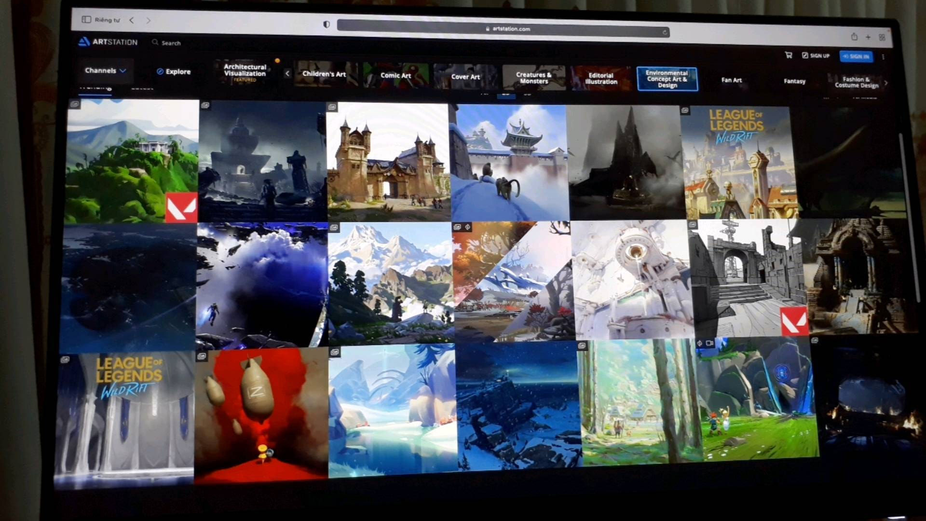
Task: Open the blue night cliff lighthouse artwork
Action: (519, 406)
